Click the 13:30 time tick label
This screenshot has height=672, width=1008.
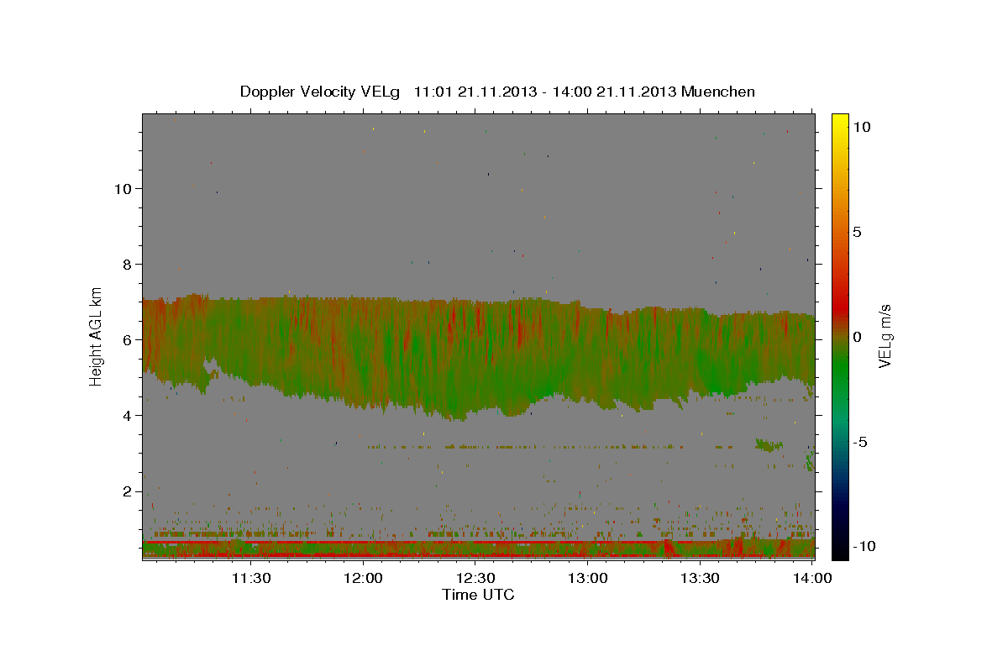coord(700,578)
